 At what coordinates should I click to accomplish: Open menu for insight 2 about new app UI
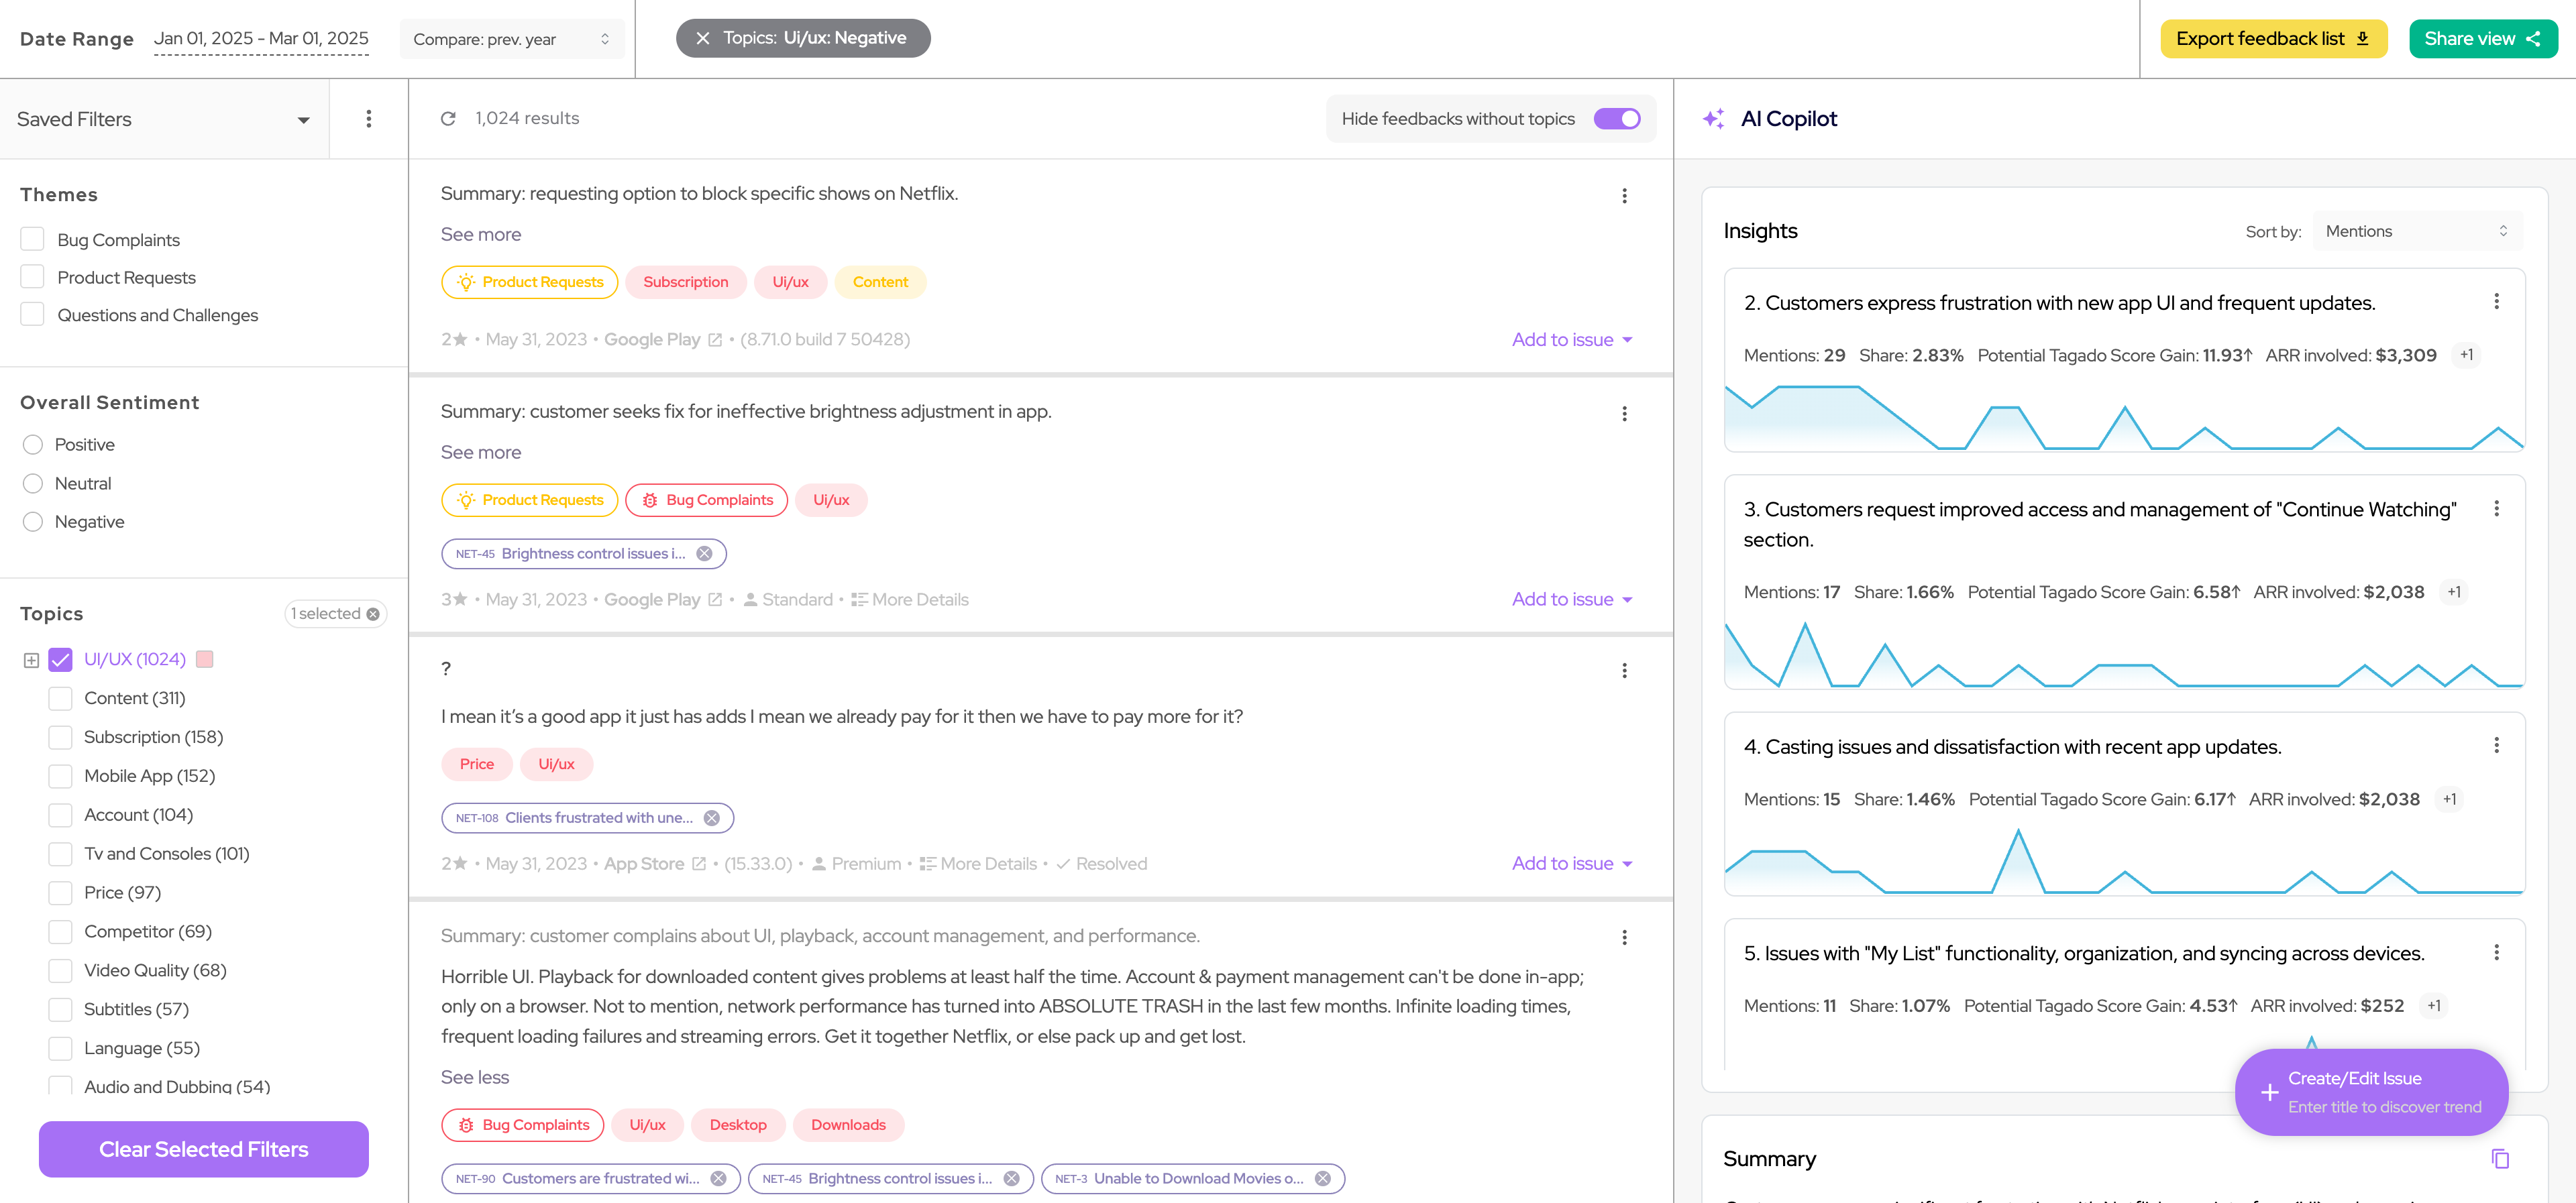pyautogui.click(x=2496, y=302)
